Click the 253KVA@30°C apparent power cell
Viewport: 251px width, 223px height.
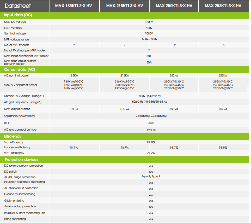223,81
